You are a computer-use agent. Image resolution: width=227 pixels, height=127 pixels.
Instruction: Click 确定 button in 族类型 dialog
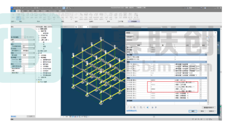(x=193, y=111)
